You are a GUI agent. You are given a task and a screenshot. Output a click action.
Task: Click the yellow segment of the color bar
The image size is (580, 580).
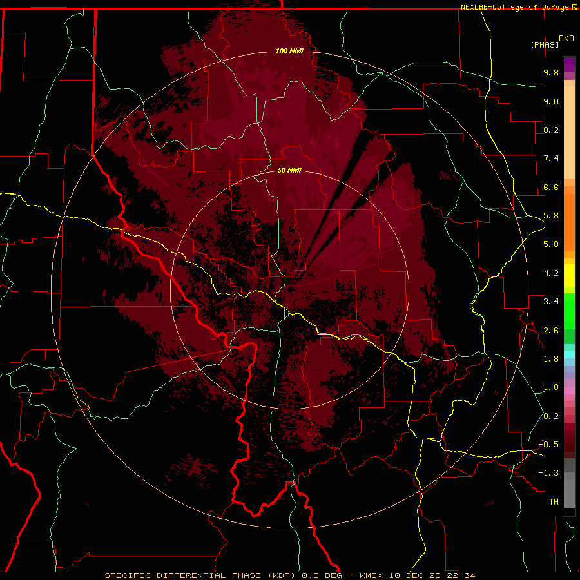pos(569,276)
